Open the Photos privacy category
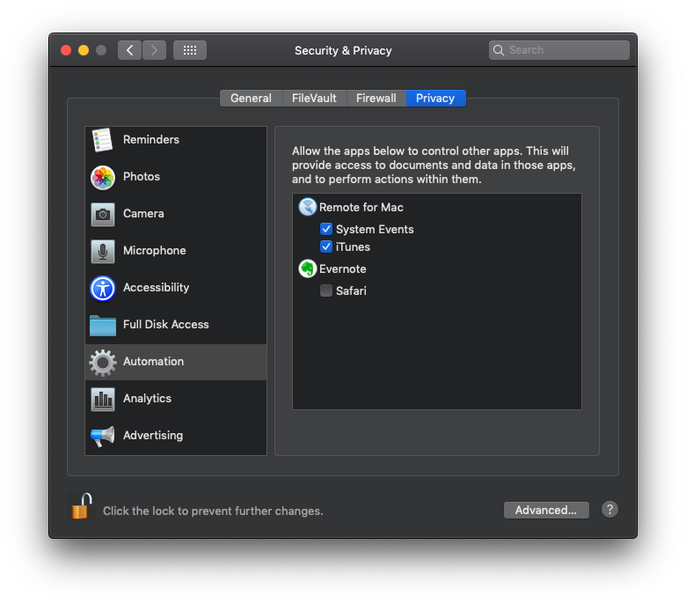The height and width of the screenshot is (603, 686). (x=141, y=177)
